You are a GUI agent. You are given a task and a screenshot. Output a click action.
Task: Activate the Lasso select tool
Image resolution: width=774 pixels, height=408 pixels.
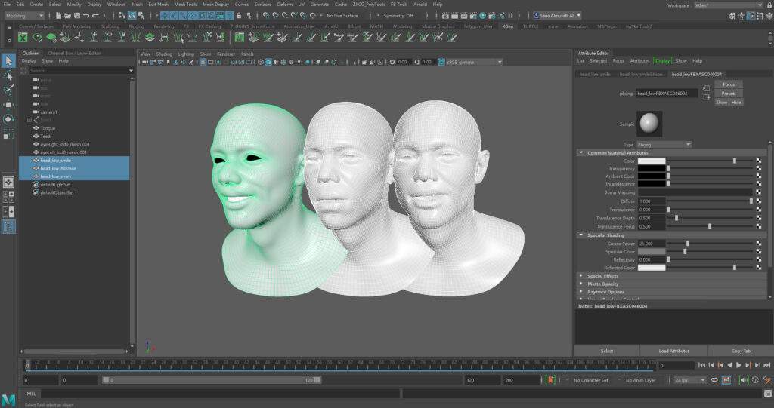pyautogui.click(x=8, y=76)
